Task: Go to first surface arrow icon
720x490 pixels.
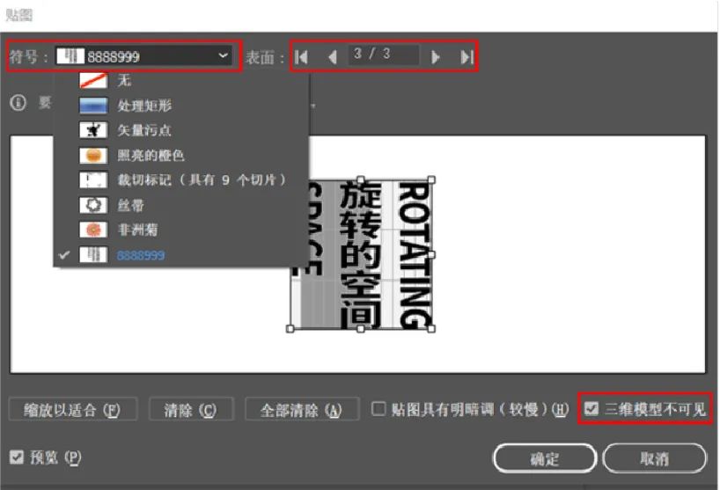Action: (x=302, y=57)
